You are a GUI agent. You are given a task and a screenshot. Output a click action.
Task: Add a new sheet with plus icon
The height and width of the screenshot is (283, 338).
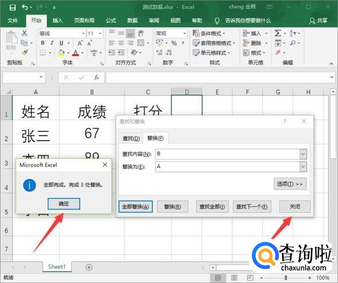click(x=89, y=267)
